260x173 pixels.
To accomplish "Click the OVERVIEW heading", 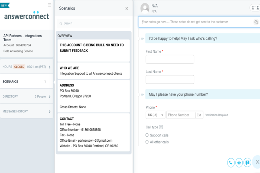I will [x=65, y=36].
